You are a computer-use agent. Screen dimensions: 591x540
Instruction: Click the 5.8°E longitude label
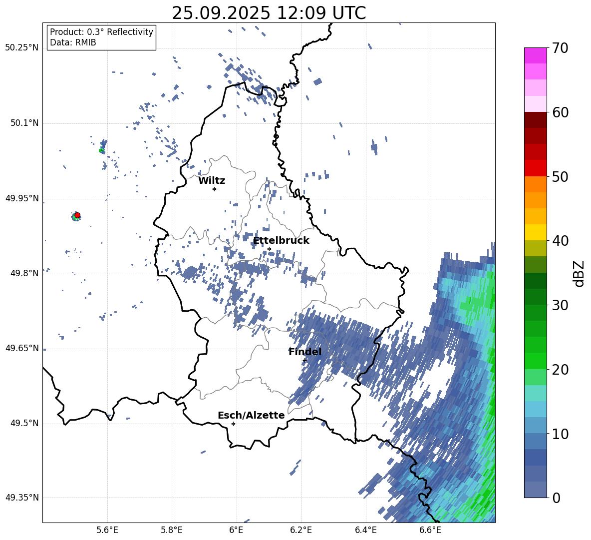click(x=172, y=530)
